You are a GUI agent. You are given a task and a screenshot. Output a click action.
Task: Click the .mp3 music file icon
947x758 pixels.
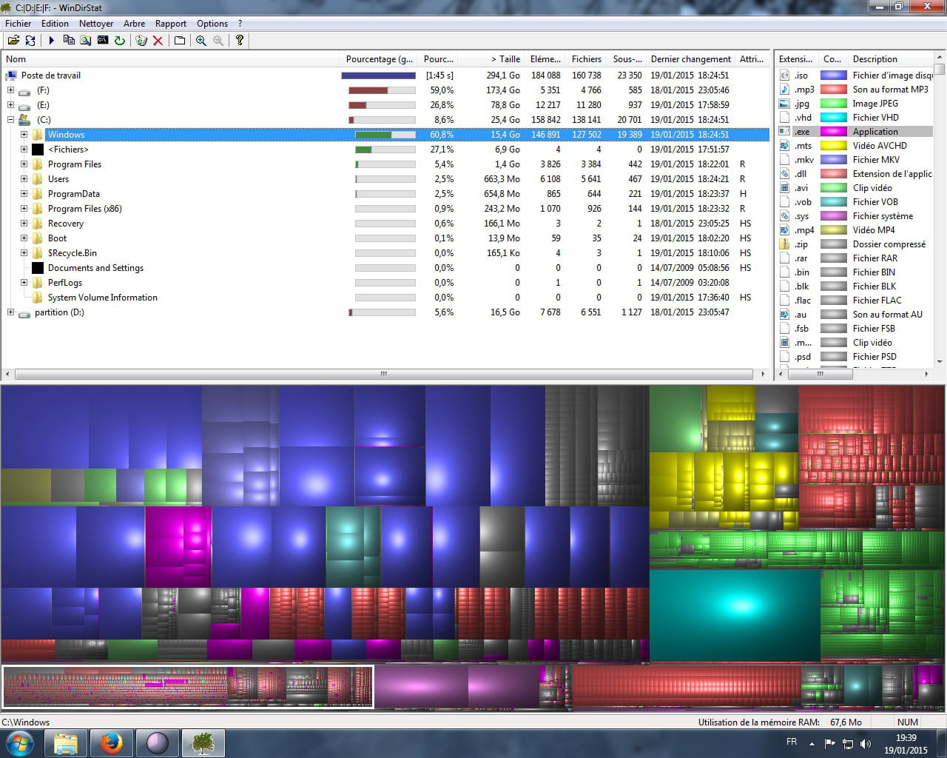[x=785, y=90]
